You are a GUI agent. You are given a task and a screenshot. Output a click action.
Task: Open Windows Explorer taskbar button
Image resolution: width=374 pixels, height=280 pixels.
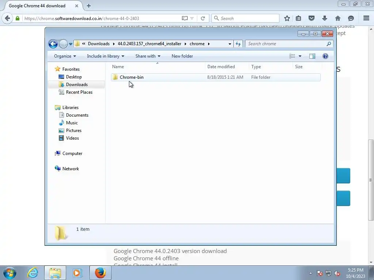pos(55,273)
